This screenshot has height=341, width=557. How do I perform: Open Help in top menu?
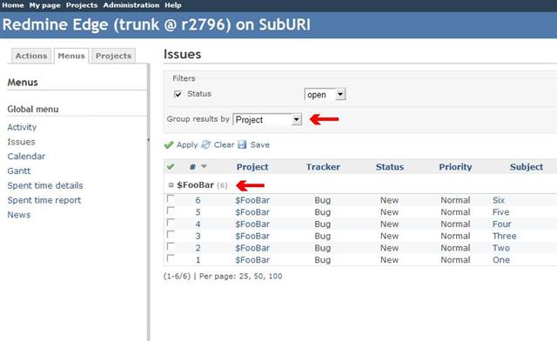tap(173, 5)
